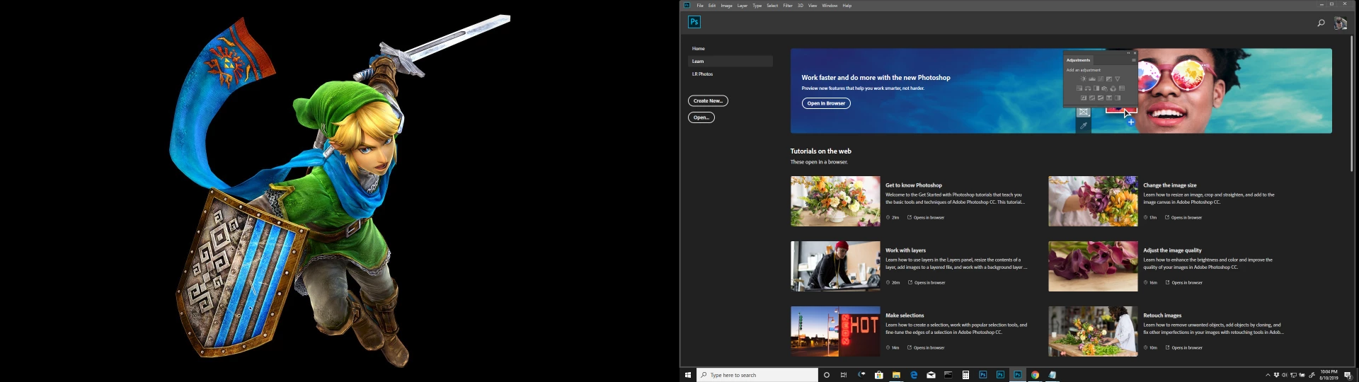Screen dimensions: 1359x382
Task: Open the search magnifier in Photoshop header
Action: click(1321, 23)
